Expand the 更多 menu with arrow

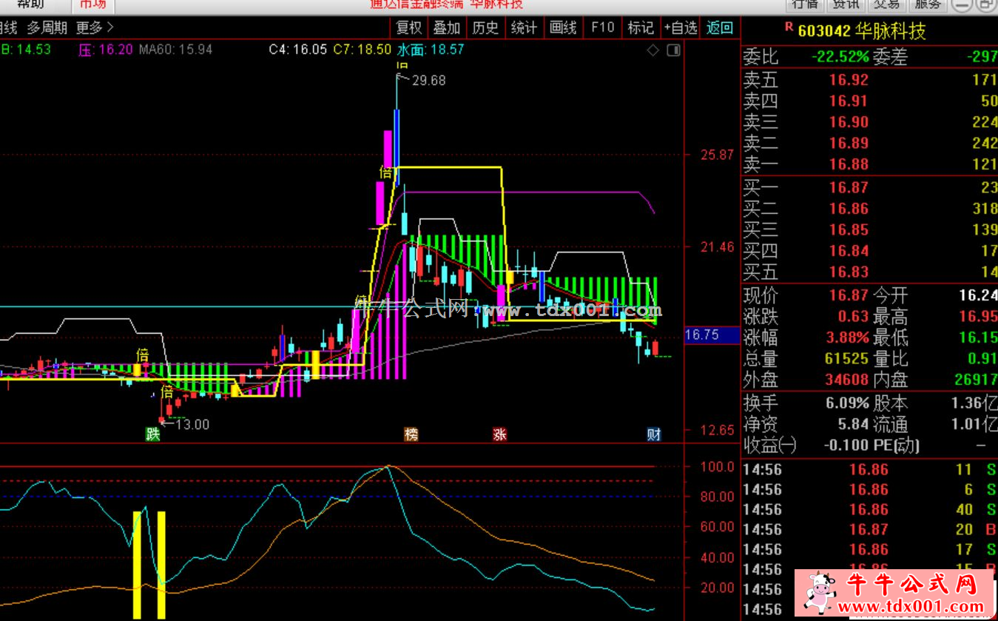pyautogui.click(x=95, y=28)
